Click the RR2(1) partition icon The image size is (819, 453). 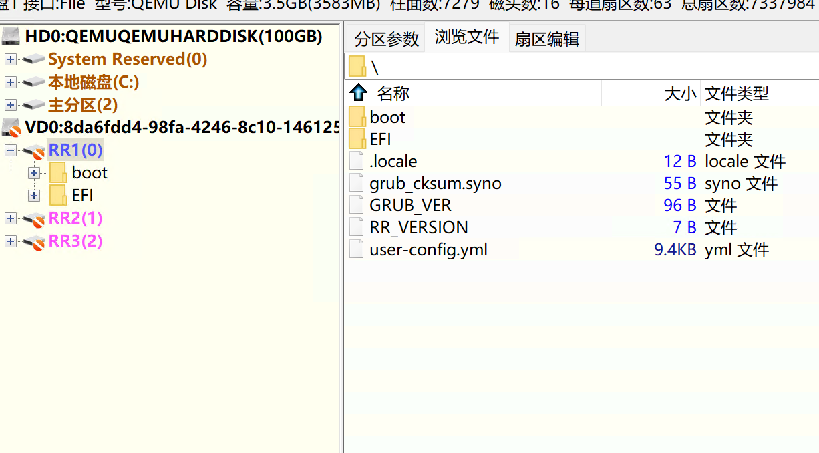(x=34, y=220)
